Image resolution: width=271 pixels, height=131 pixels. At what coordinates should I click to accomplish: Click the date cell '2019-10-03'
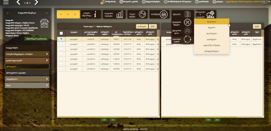pos(127,39)
